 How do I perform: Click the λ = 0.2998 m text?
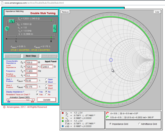pyautogui.click(x=26, y=34)
